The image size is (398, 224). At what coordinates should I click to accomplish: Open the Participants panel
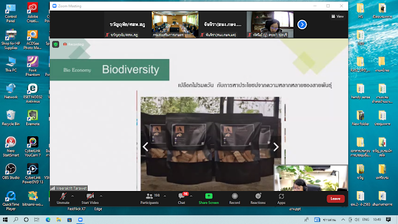(x=149, y=198)
